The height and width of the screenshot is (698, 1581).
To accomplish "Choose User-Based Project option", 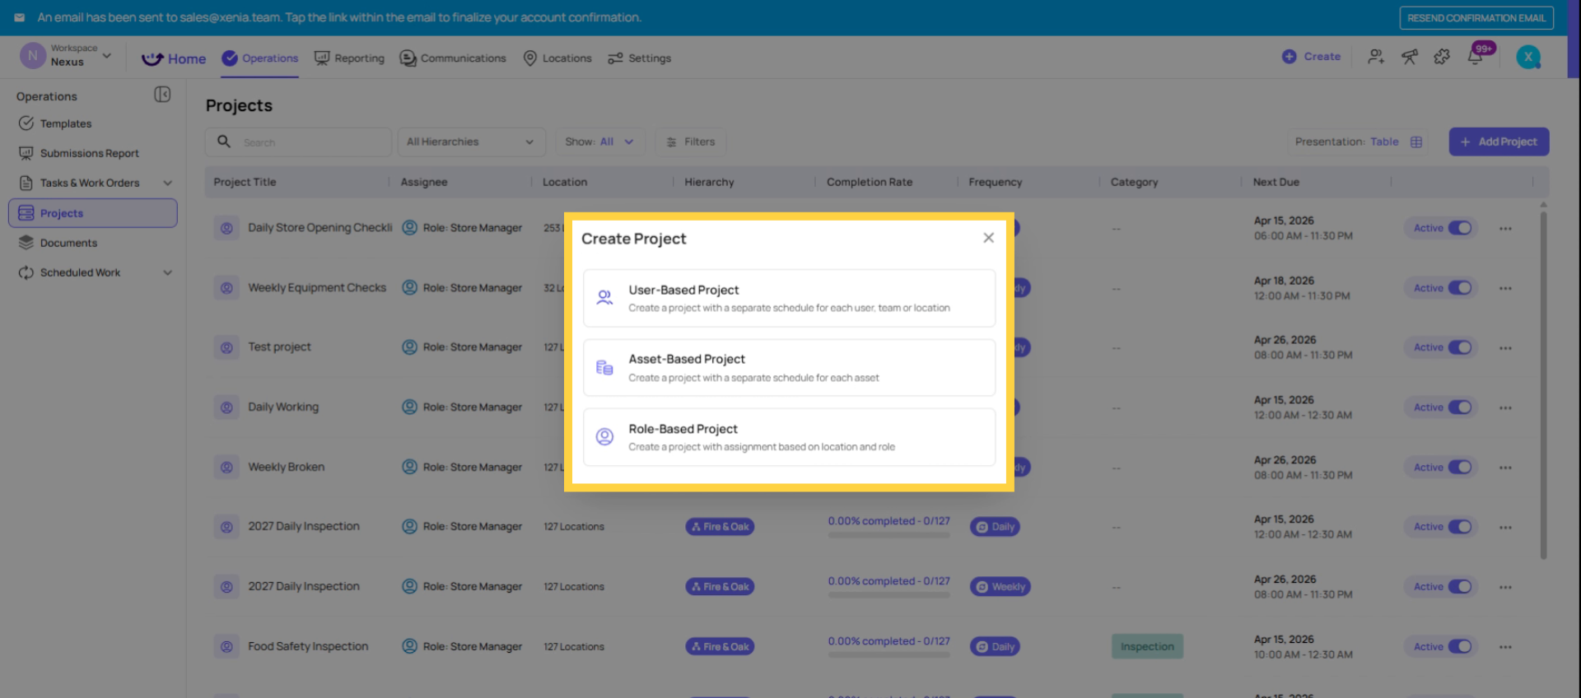I will pos(789,298).
